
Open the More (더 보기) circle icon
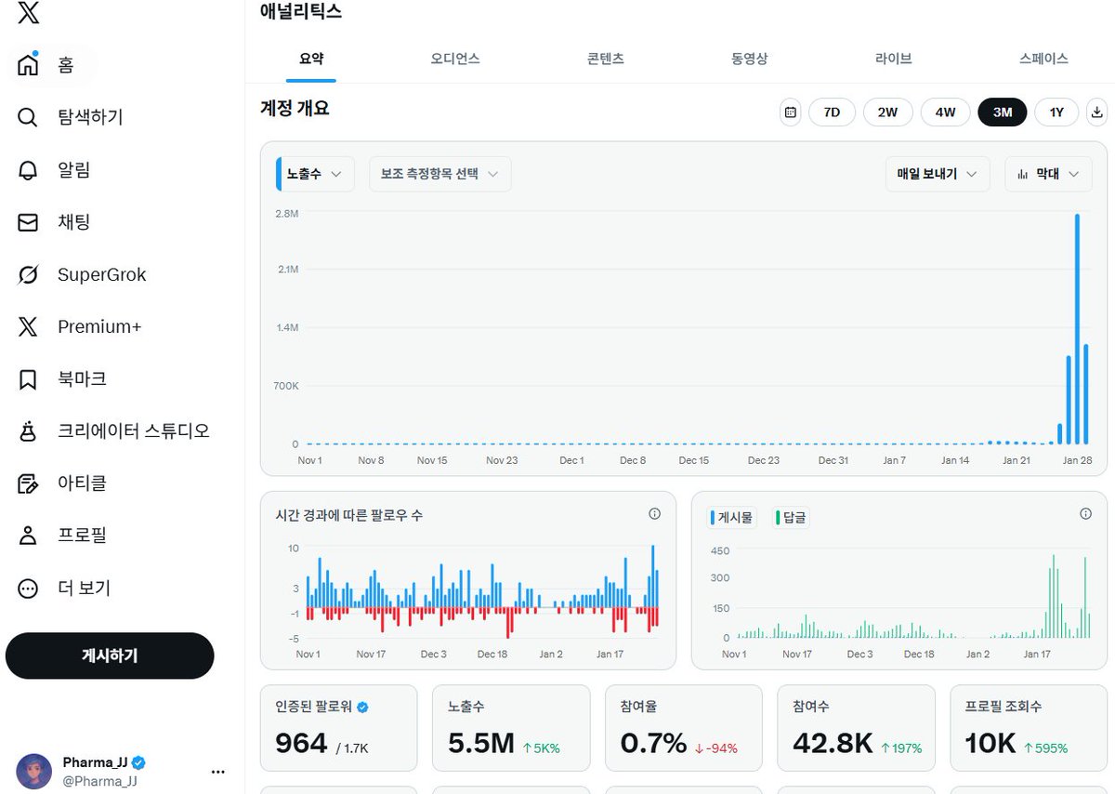click(28, 589)
